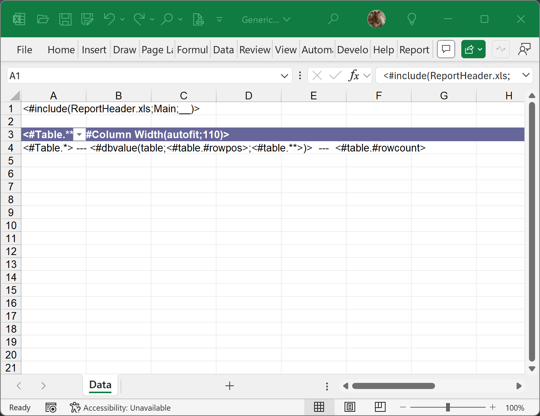Viewport: 540px width, 416px height.
Task: Switch to Page Layout view
Action: coord(349,407)
